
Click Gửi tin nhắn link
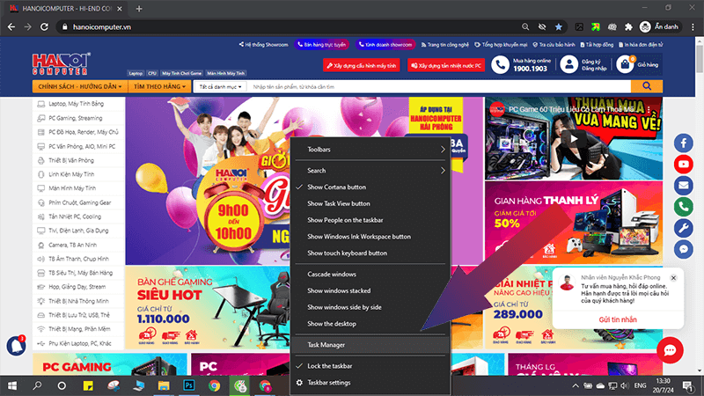[x=618, y=319]
